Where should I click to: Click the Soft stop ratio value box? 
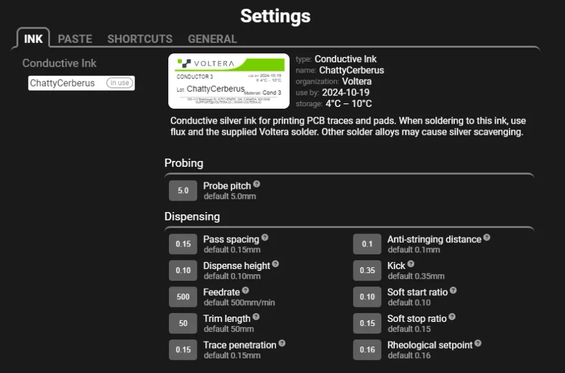[368, 323]
